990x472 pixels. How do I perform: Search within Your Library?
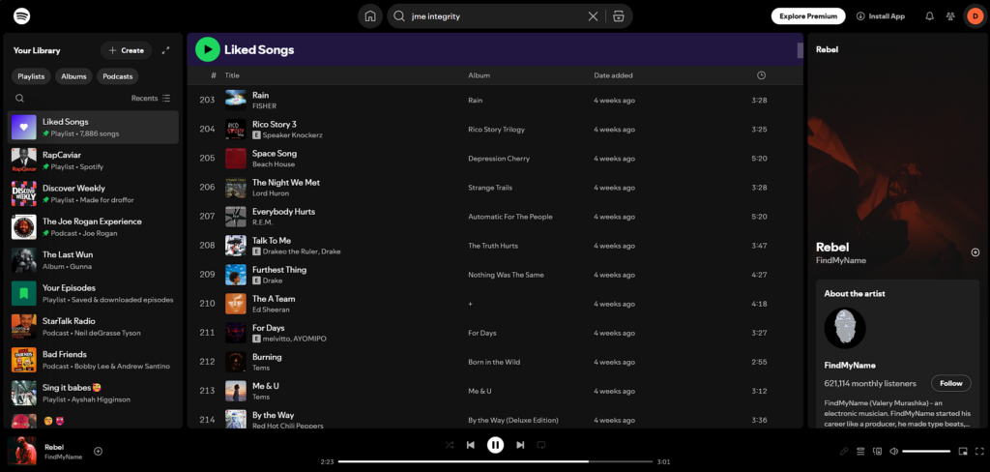tap(19, 98)
